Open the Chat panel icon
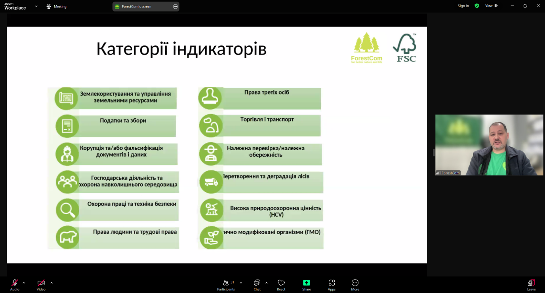 [257, 283]
